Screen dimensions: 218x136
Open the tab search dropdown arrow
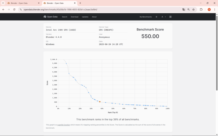pyautogui.click(x=3, y=3)
